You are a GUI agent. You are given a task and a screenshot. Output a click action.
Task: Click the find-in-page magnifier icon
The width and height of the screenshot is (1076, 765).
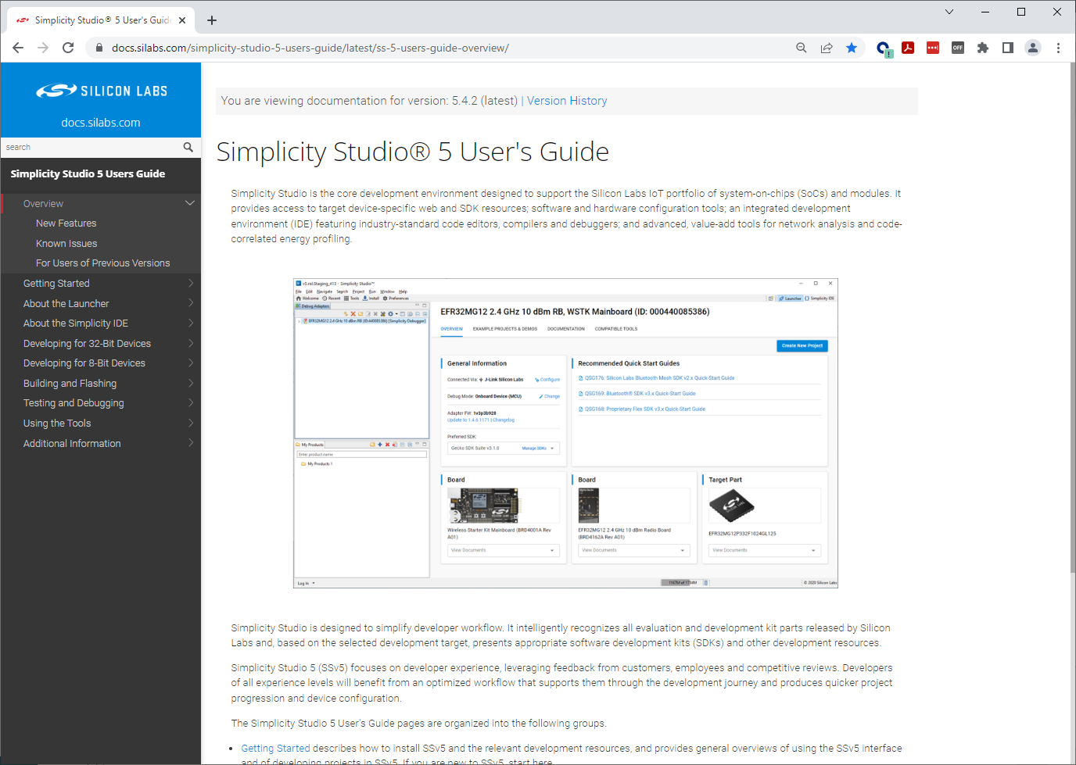coord(802,48)
